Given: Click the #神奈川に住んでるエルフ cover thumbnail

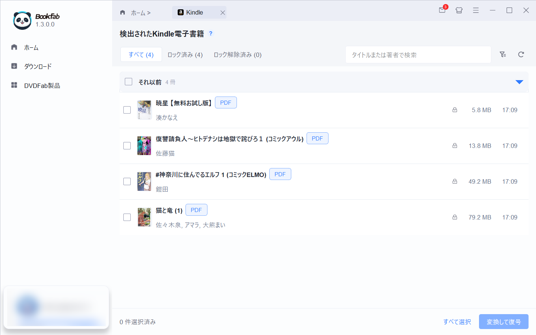Looking at the screenshot, I should (x=144, y=181).
